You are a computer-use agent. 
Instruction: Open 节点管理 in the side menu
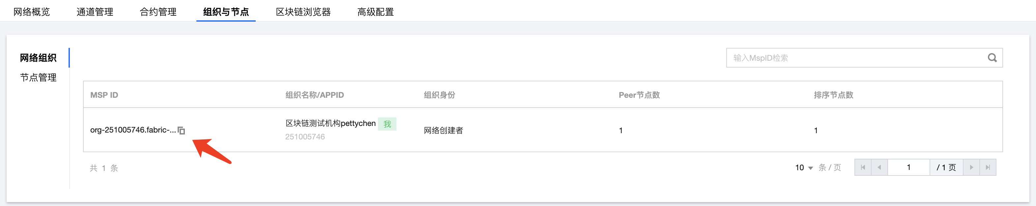[x=38, y=78]
